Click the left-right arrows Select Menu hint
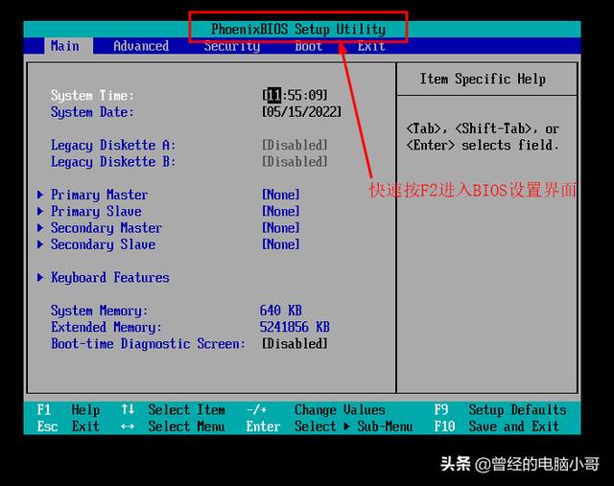This screenshot has width=614, height=486. [x=173, y=427]
